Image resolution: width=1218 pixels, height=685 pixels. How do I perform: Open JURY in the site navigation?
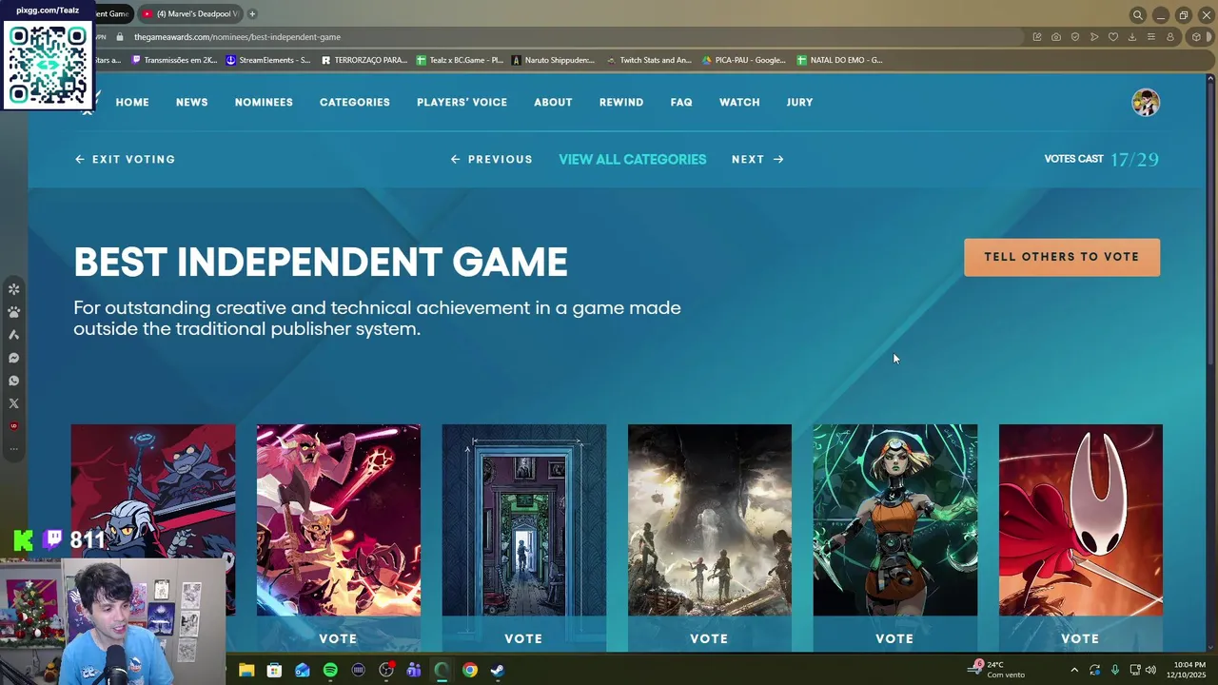click(x=799, y=102)
